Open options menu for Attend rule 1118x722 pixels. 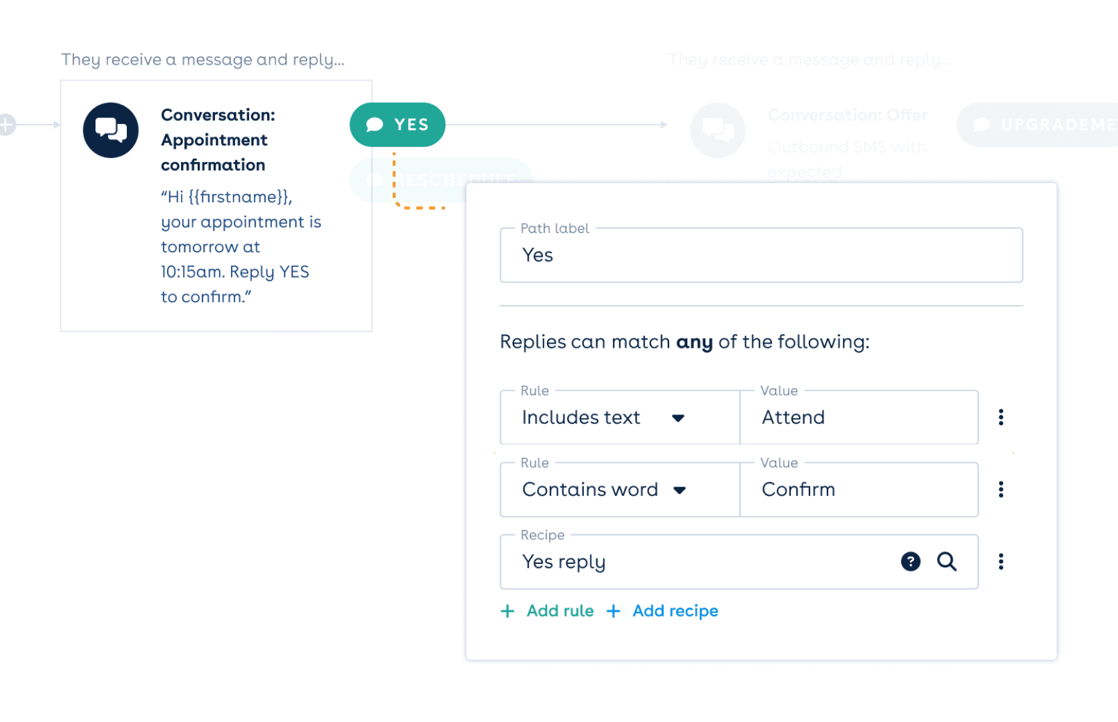coord(1000,418)
